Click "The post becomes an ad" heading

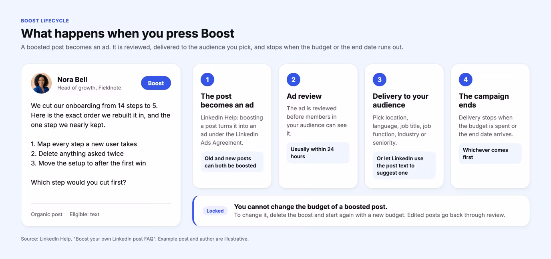click(227, 101)
